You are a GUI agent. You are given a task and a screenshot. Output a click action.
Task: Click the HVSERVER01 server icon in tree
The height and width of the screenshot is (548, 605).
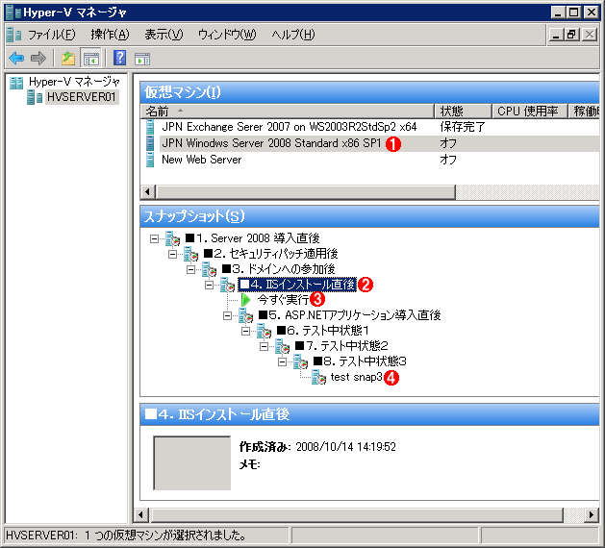tap(35, 97)
